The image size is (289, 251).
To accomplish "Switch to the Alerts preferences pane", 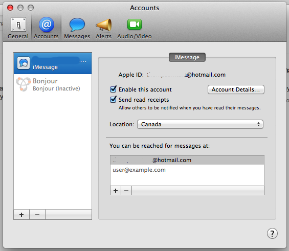I will (x=104, y=28).
